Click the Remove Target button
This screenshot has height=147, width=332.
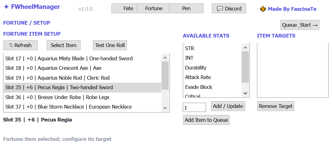click(x=276, y=106)
